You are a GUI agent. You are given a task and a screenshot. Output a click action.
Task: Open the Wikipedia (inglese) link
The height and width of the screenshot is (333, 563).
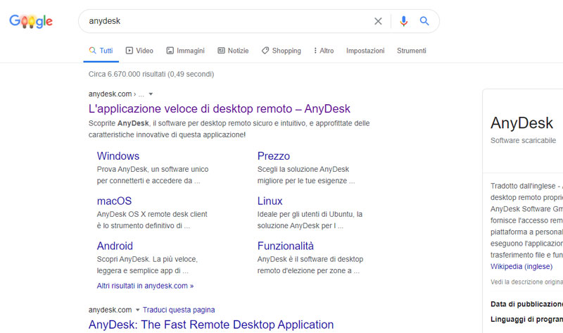pos(521,267)
